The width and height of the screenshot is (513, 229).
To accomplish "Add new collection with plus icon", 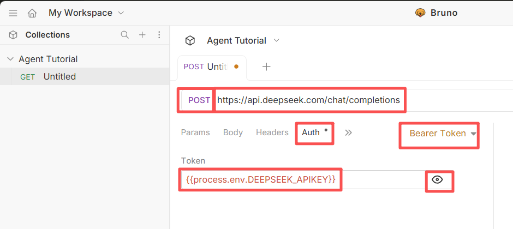I will pyautogui.click(x=142, y=35).
